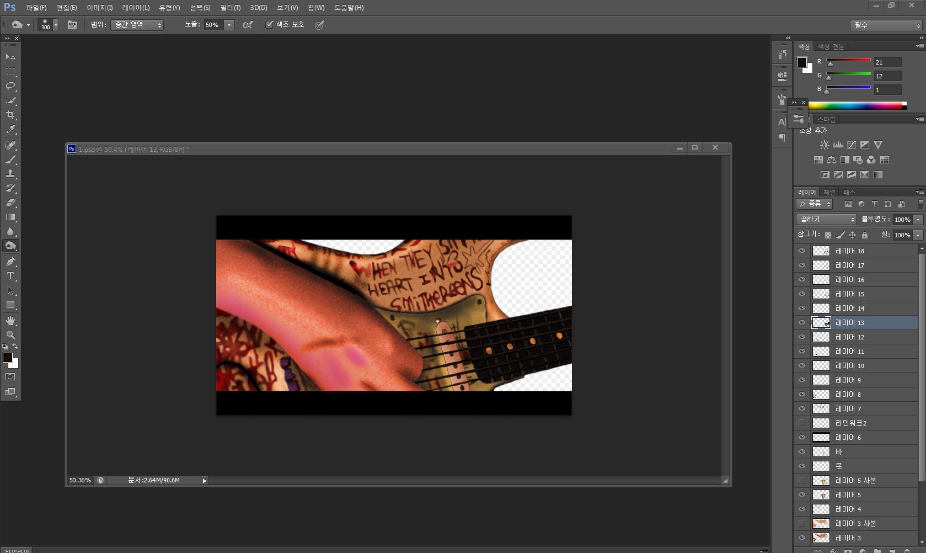Click the foreground color swatch in toolbox
This screenshot has height=553, width=926.
click(8, 358)
